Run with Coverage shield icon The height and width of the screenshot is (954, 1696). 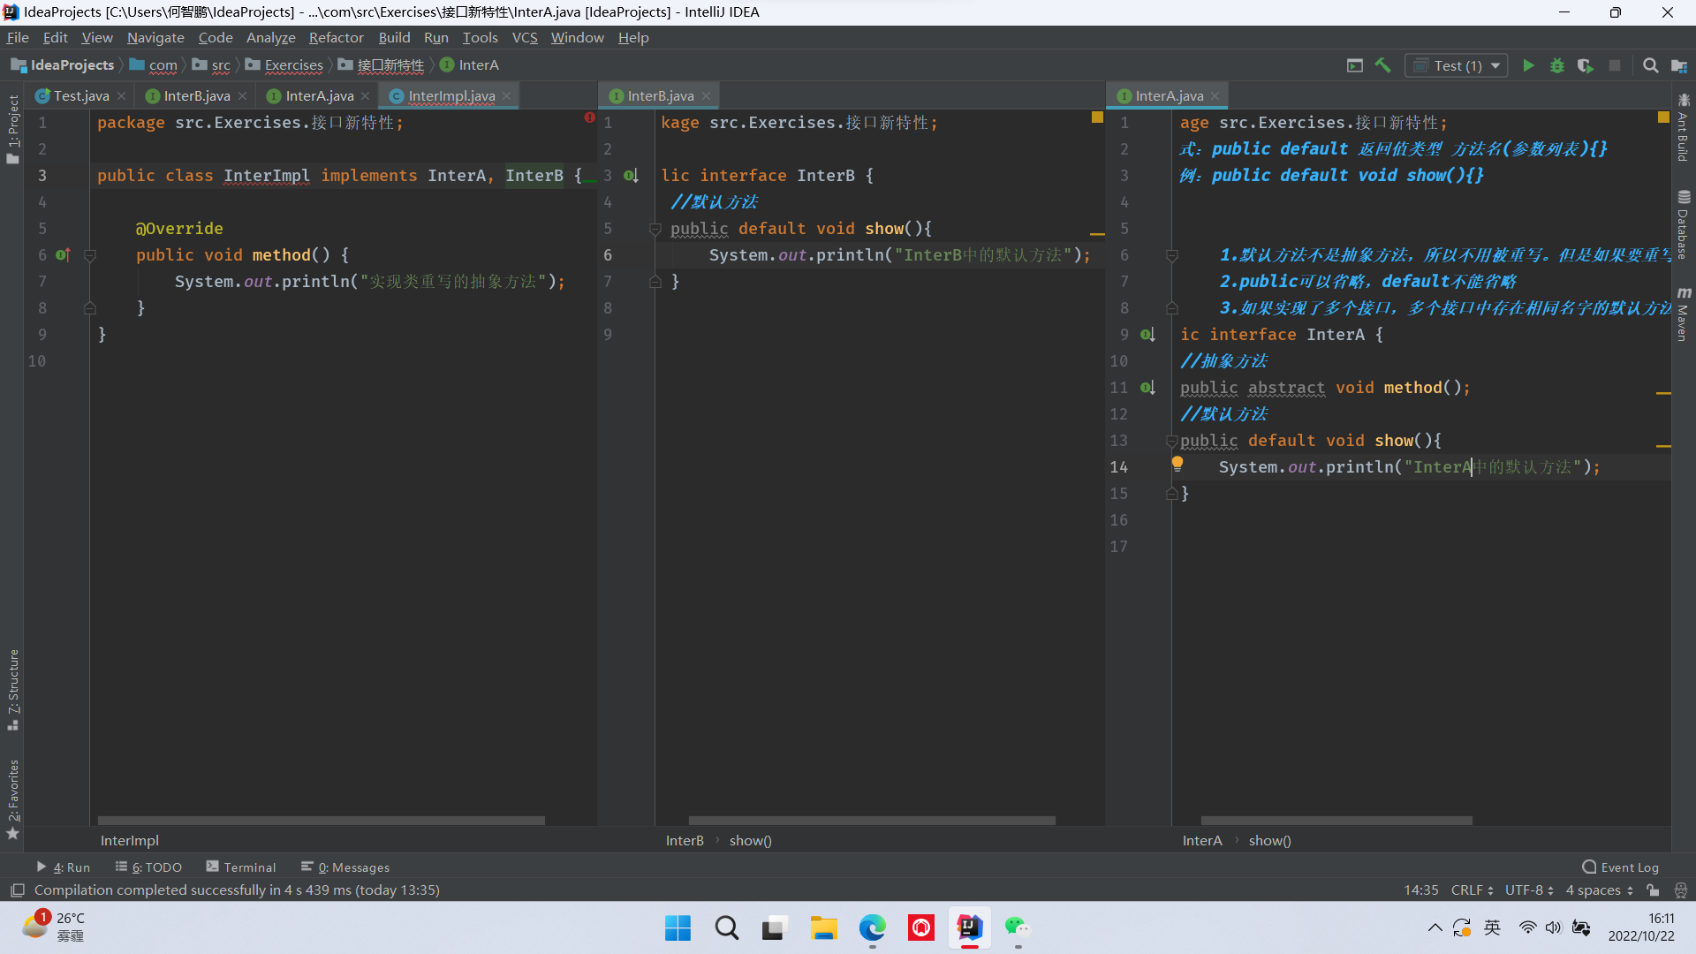coord(1586,65)
